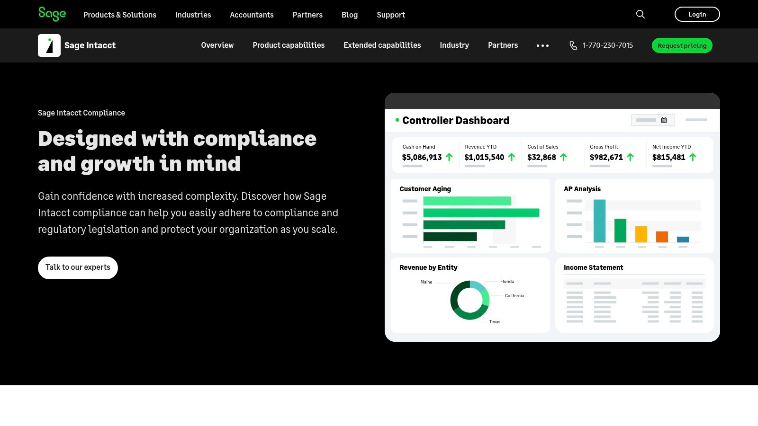Click the Maine chart label
The width and height of the screenshot is (758, 426).
[426, 282]
